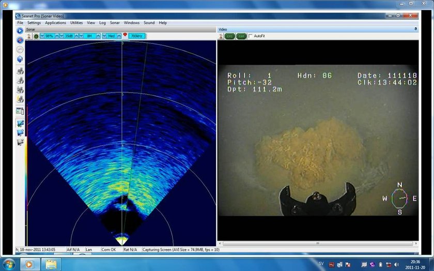Click the greyed-out arrow icon in sidebar
This screenshot has height=271, width=434.
[20, 50]
